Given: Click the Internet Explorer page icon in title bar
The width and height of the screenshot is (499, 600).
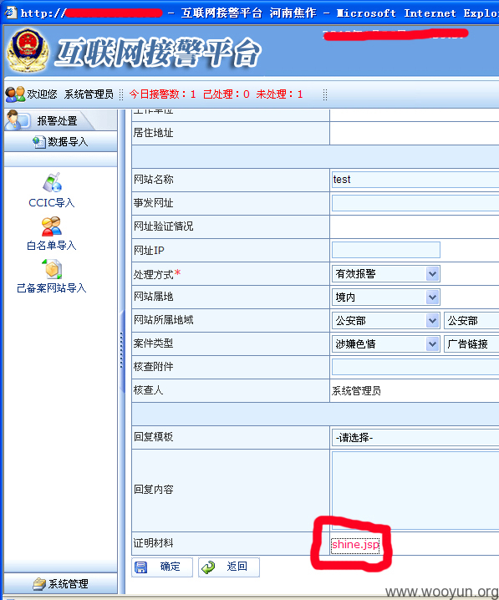Looking at the screenshot, I should tap(10, 13).
